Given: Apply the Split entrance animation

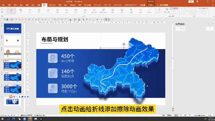Looking at the screenshot, I should pyautogui.click(x=57, y=11).
